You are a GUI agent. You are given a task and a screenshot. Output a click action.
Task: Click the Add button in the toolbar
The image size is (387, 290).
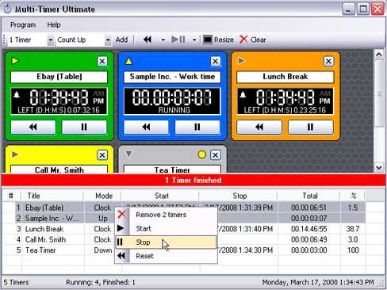coord(121,40)
